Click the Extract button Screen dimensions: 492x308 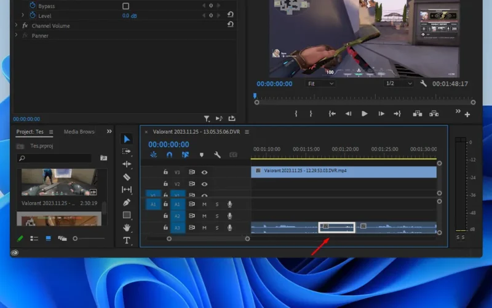pyautogui.click(x=434, y=114)
